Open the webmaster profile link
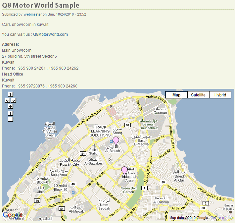This screenshot has width=235, height=223. (x=33, y=14)
